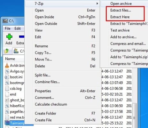Viewport: 148px width, 128px height.
Task: Choose Create File menu entry
Action: pyautogui.click(x=65, y=120)
